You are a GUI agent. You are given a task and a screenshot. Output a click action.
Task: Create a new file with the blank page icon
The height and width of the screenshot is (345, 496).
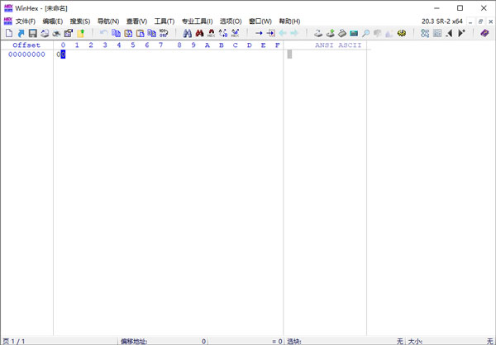pos(9,33)
